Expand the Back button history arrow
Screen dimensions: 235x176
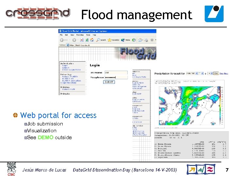tap(70, 40)
